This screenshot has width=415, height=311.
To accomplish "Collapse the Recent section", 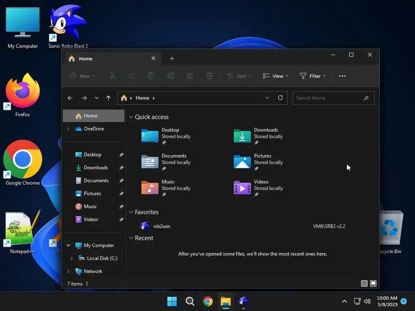I will (x=131, y=238).
